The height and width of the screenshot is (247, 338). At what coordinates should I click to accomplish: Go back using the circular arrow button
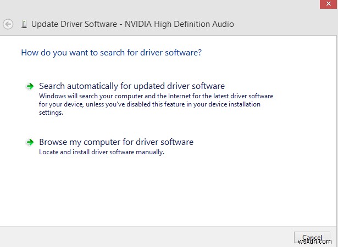pyautogui.click(x=8, y=24)
